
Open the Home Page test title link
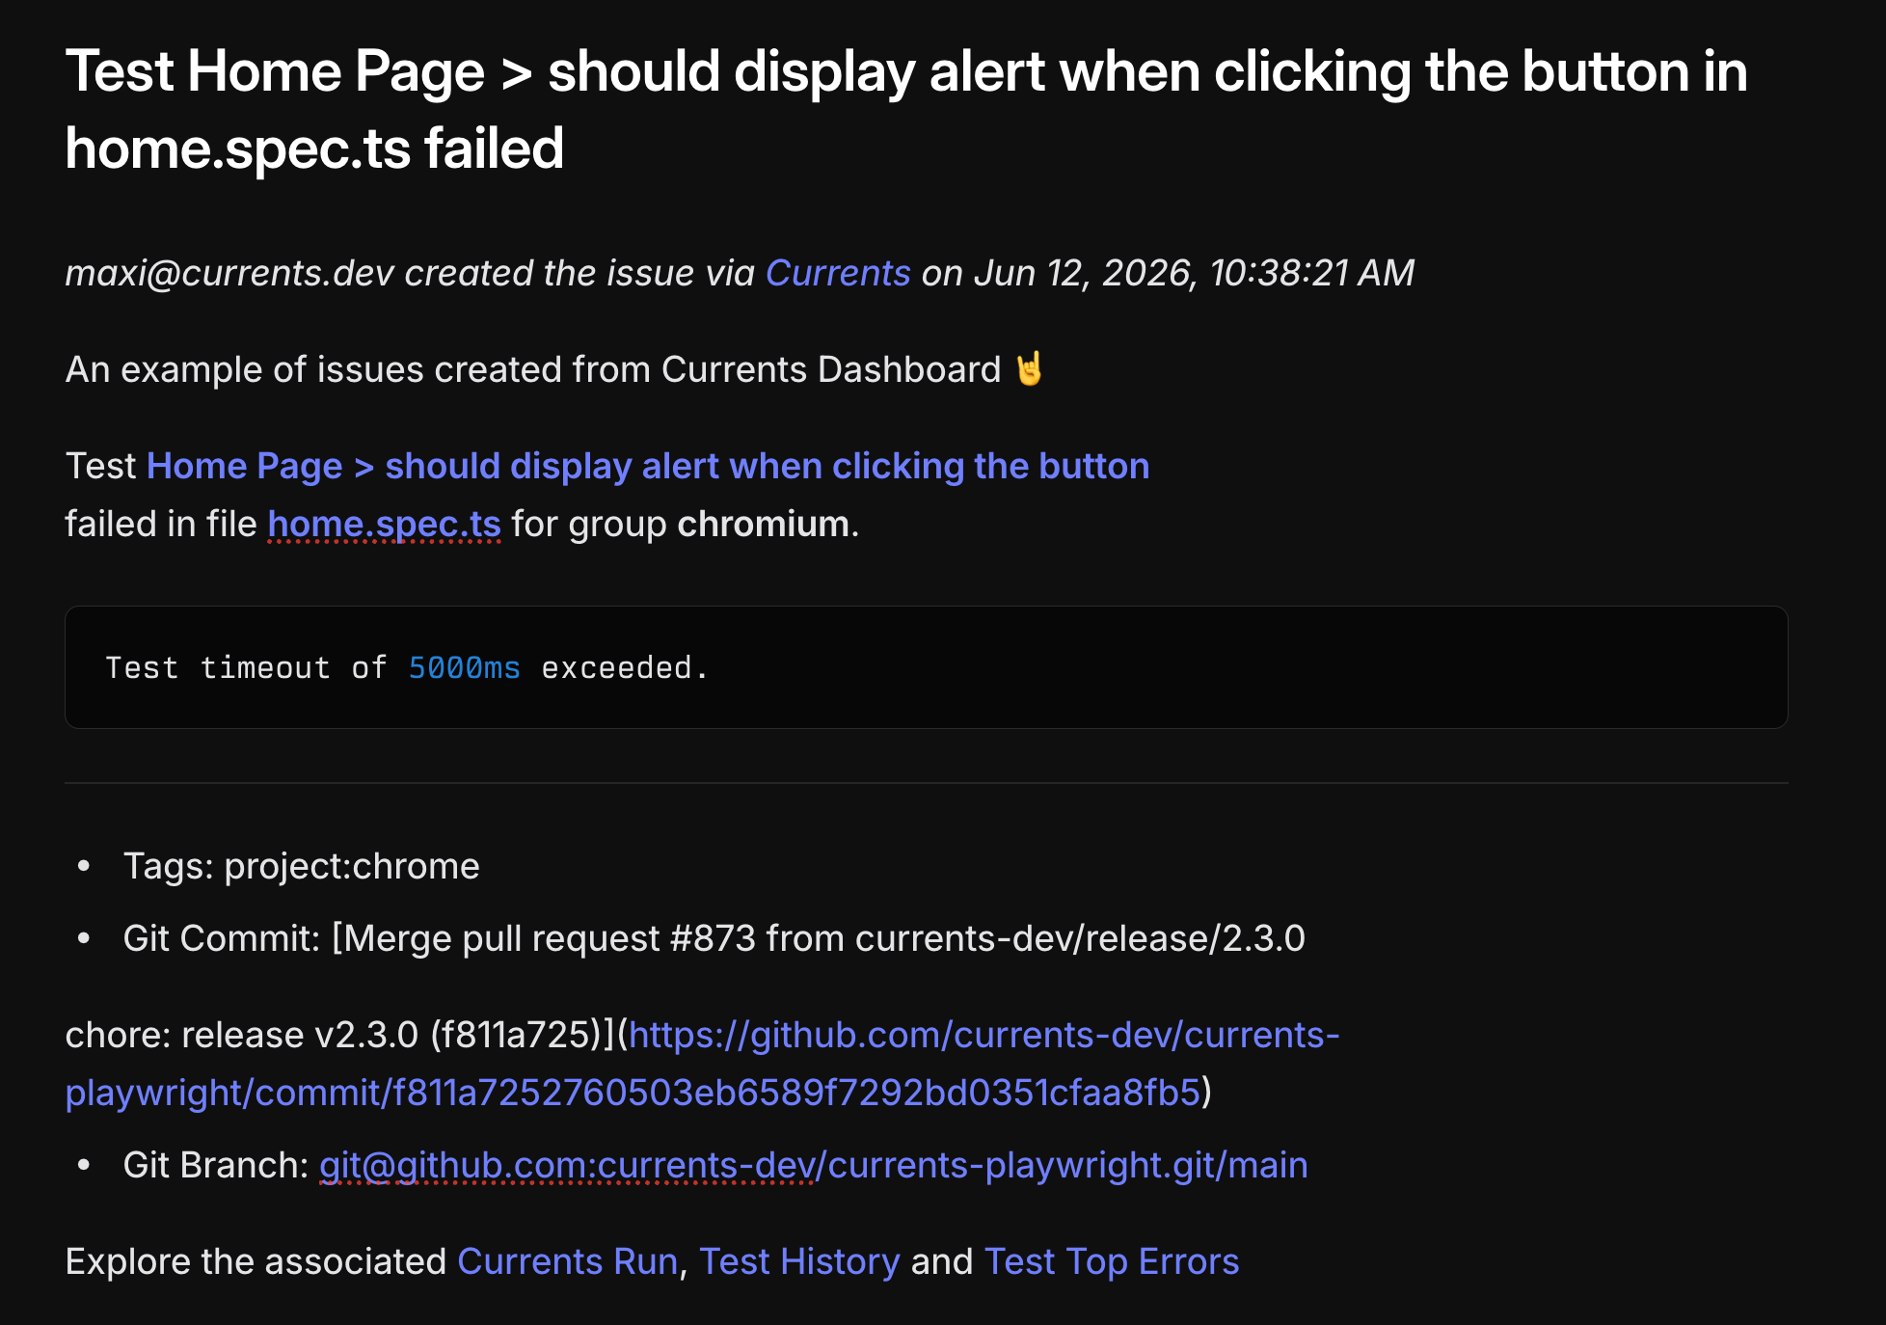pos(648,466)
